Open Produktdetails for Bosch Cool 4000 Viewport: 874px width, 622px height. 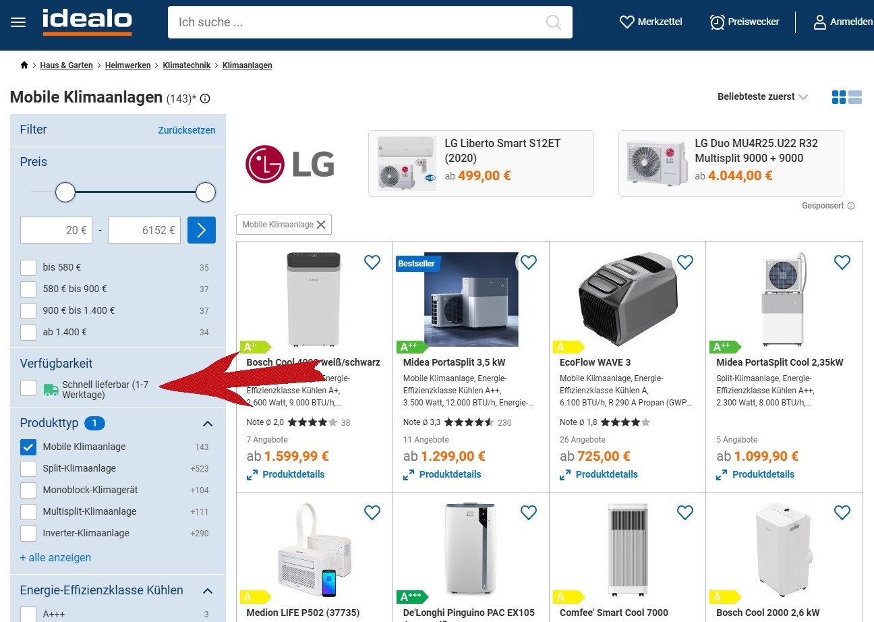[286, 474]
